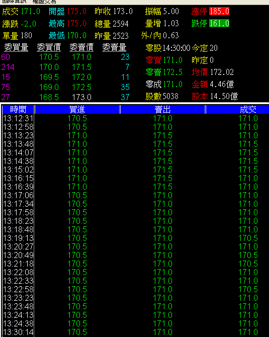Click the 零買 value 171.0
Image resolution: width=269 pixels, height=337 pixels.
pyautogui.click(x=172, y=60)
